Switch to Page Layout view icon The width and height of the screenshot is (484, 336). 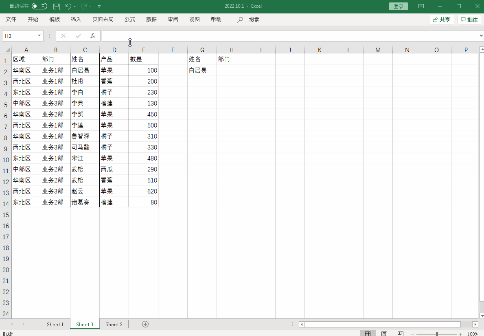tap(384, 334)
